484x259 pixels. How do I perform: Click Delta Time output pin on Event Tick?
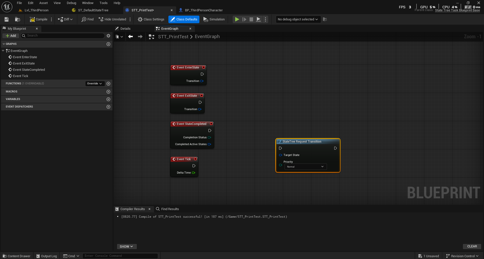tap(194, 173)
